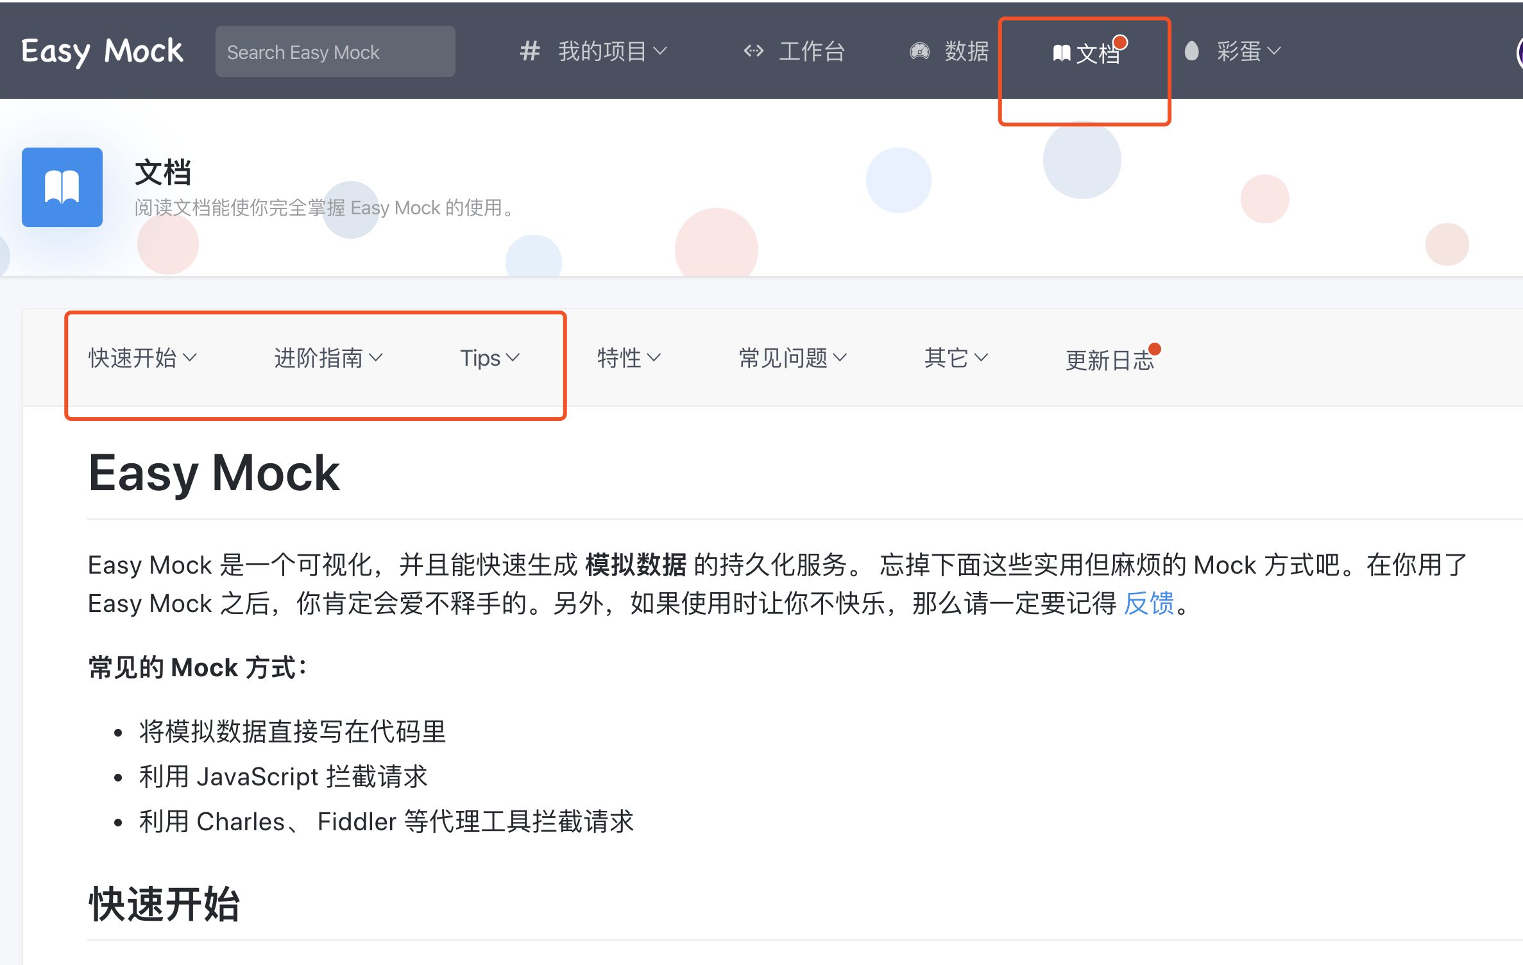This screenshot has height=965, width=1523.
Task: Expand the 快速开始 docs menu
Action: pos(142,357)
